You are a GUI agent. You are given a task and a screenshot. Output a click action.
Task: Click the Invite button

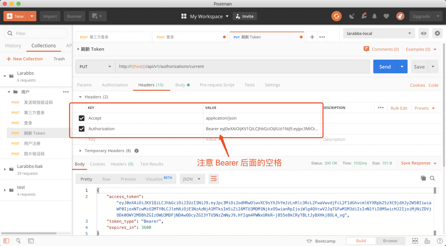(x=245, y=16)
